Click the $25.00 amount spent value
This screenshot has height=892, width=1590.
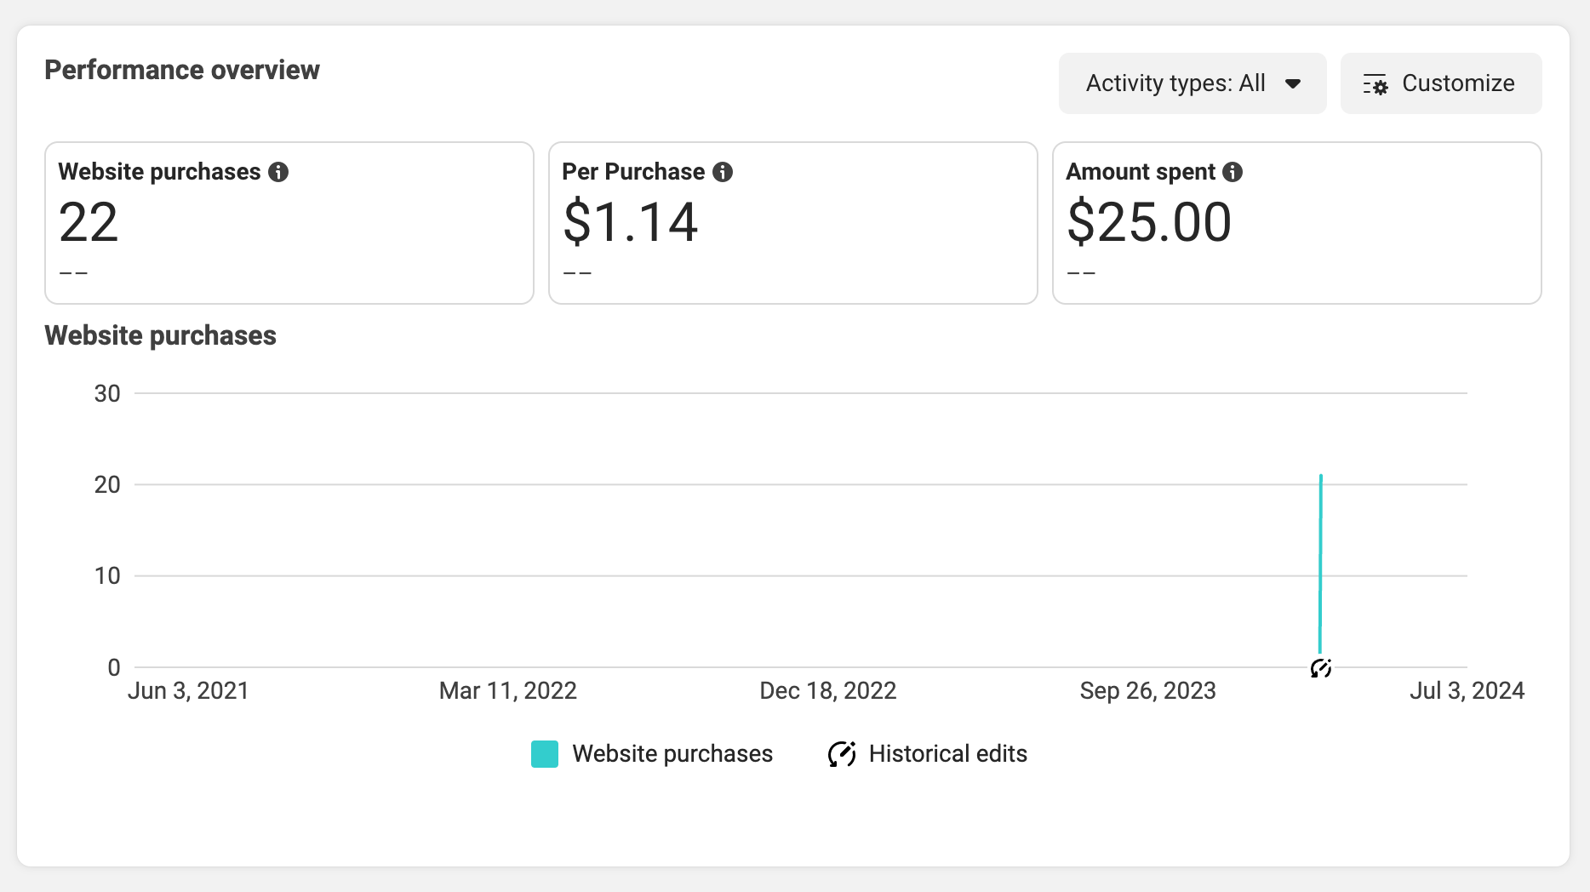[x=1149, y=223]
